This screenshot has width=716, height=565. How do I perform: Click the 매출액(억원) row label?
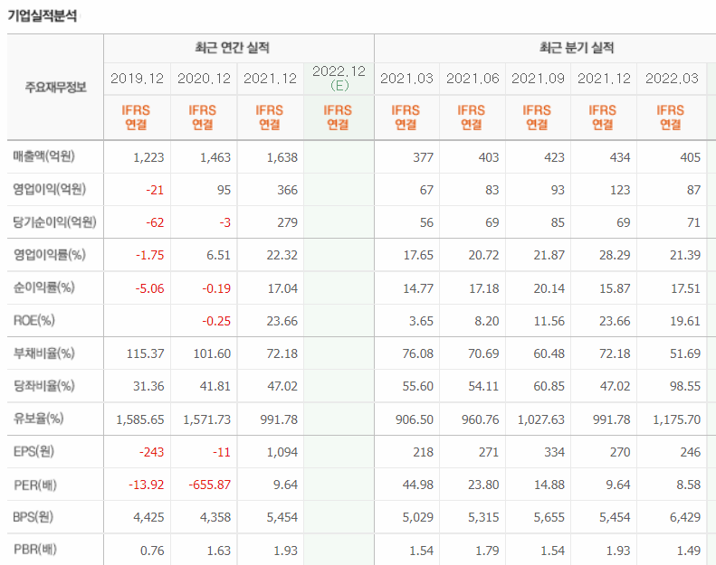[x=43, y=156]
